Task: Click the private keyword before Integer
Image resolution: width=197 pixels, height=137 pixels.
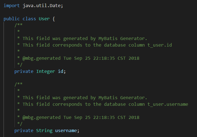Action: 24,71
